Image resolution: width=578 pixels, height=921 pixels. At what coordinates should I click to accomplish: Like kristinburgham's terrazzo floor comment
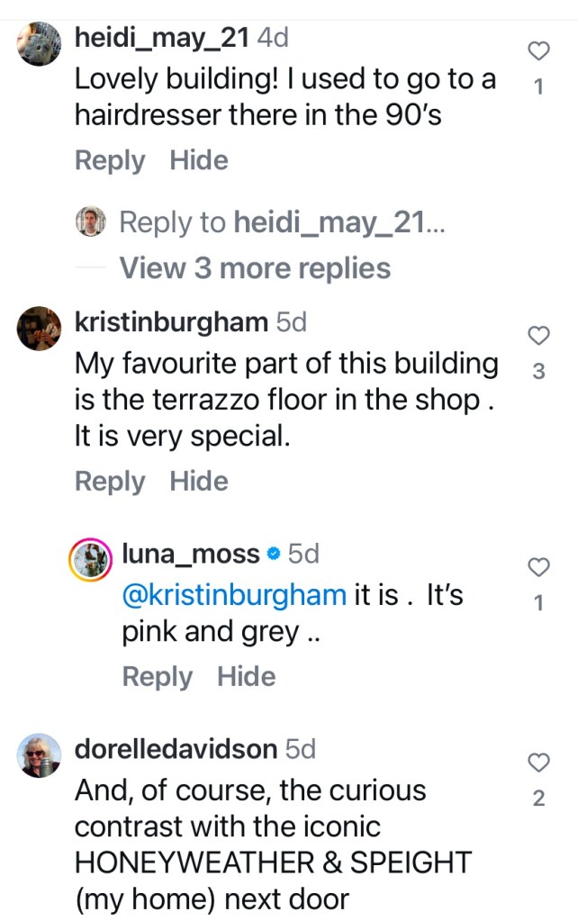[x=537, y=336]
